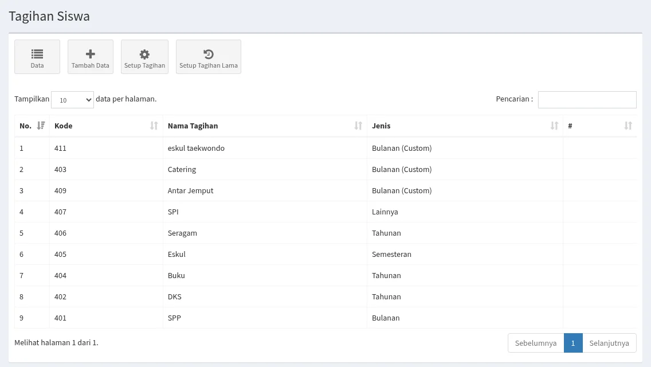Image resolution: width=651 pixels, height=367 pixels.
Task: Click the plus icon for Tambah Data
Action: click(x=90, y=54)
